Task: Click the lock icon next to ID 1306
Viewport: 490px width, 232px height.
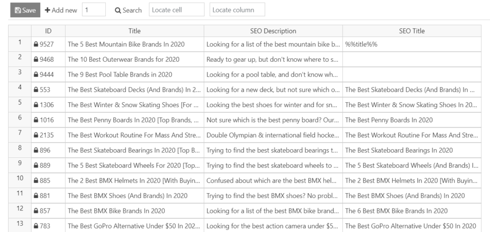Action: pos(36,105)
